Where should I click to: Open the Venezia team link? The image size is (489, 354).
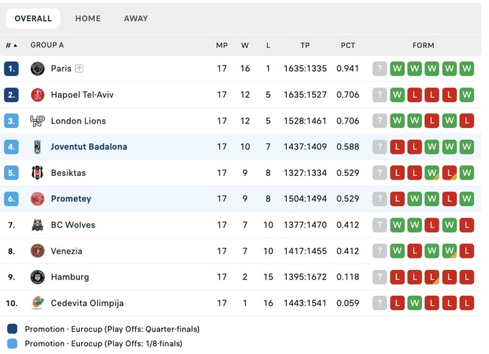(66, 251)
